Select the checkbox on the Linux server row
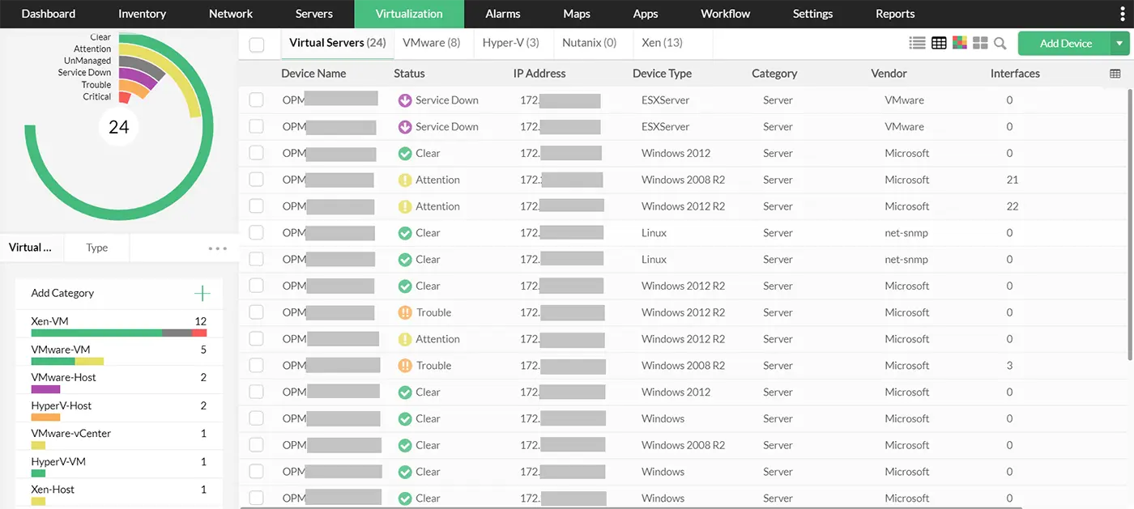Viewport: 1134px width, 509px height. [x=256, y=232]
